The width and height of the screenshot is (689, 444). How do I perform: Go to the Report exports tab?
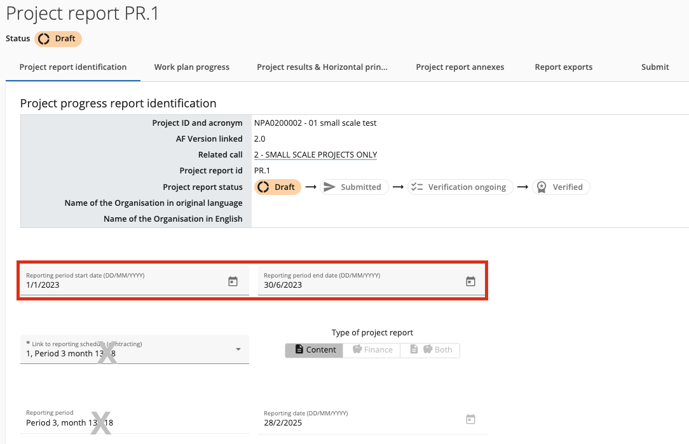tap(563, 67)
